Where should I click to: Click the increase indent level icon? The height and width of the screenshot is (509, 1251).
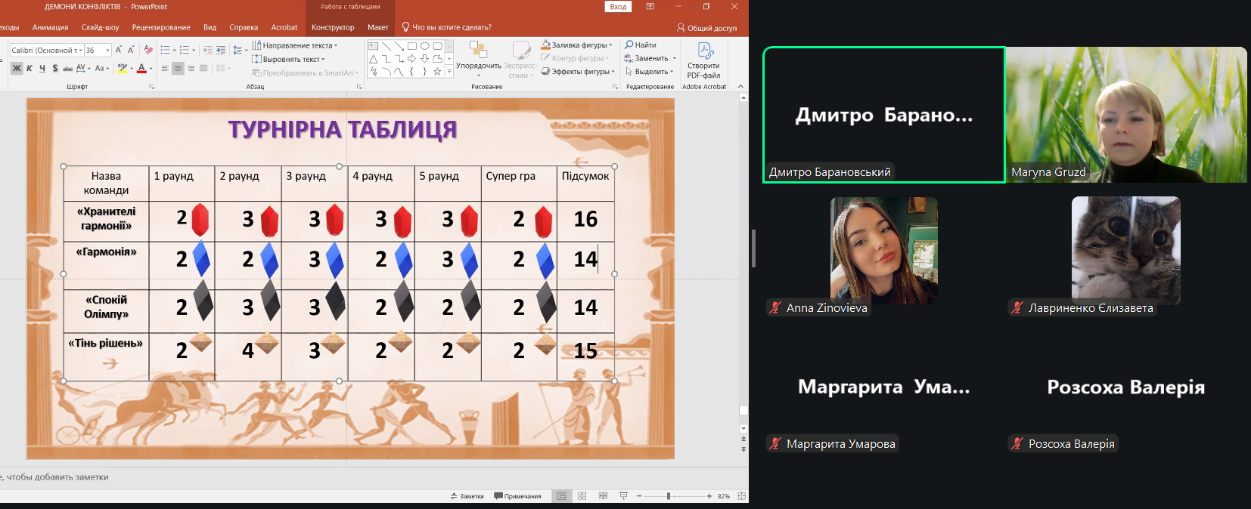coord(220,51)
